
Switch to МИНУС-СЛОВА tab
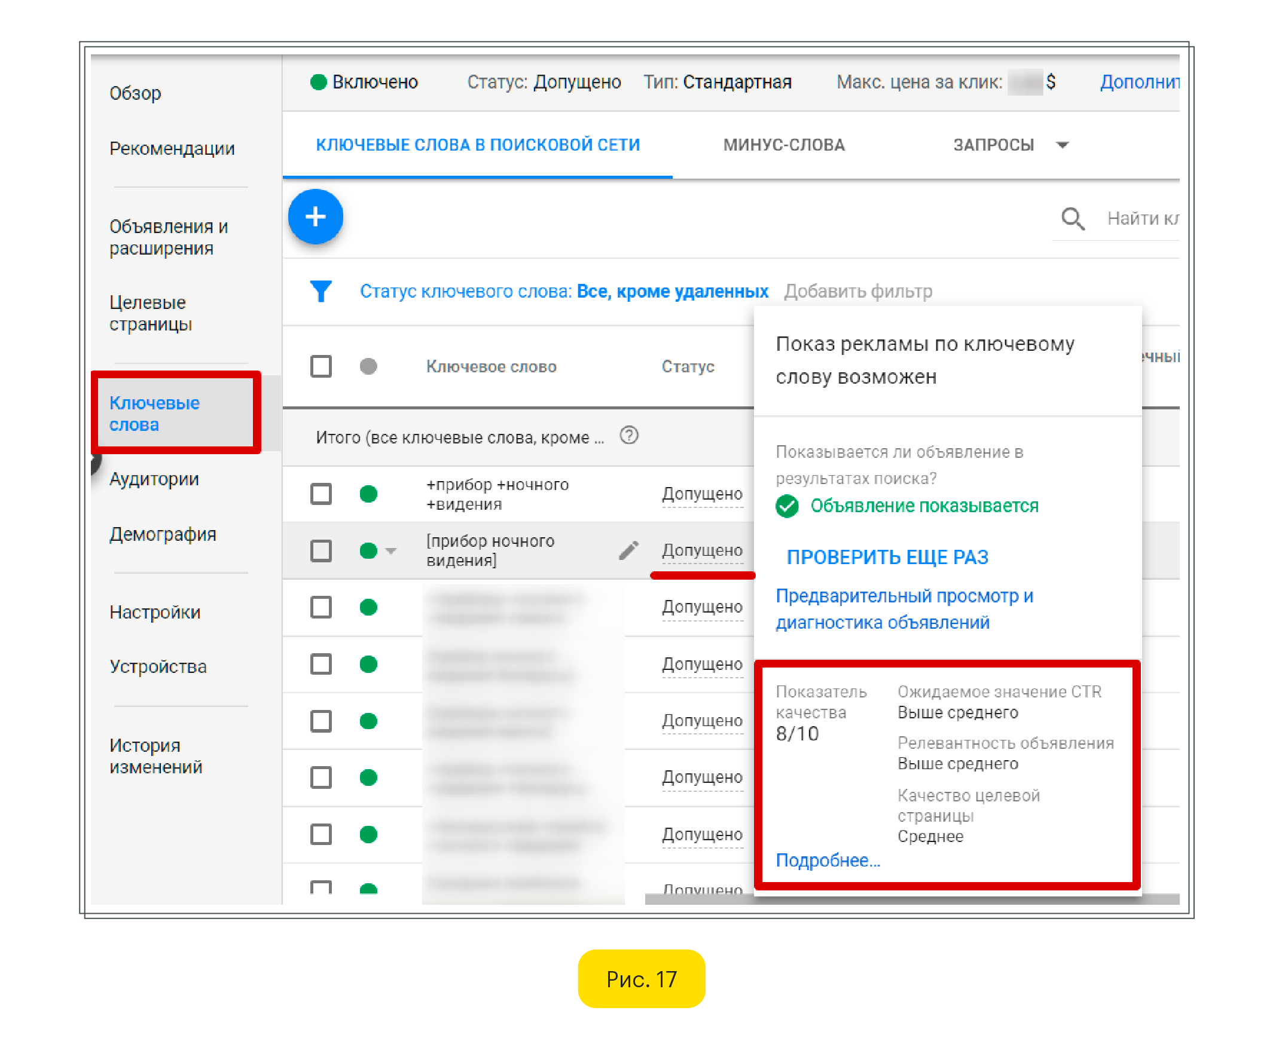point(783,145)
